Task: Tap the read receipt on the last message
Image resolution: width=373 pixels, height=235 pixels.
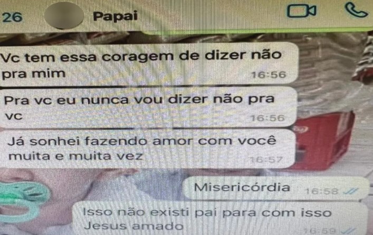Action: pos(348,231)
